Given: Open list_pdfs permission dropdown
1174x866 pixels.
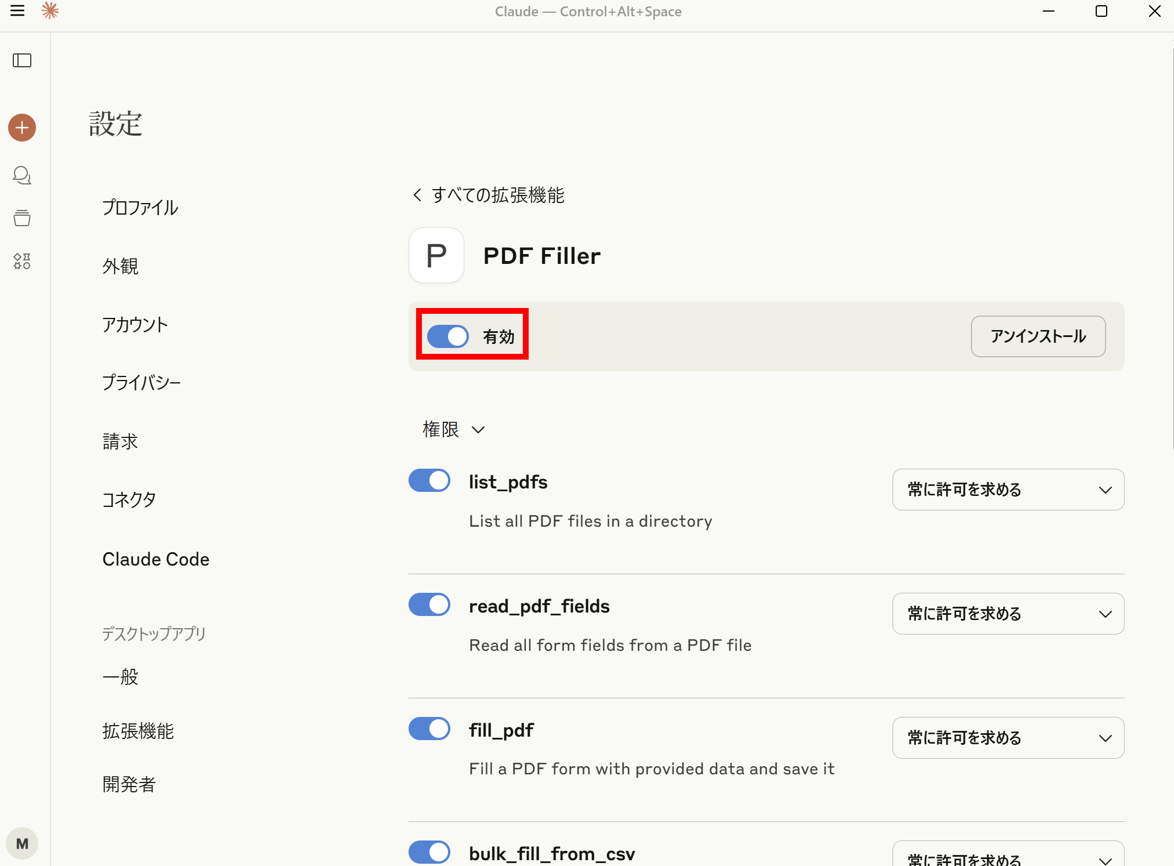Looking at the screenshot, I should click(x=1008, y=490).
